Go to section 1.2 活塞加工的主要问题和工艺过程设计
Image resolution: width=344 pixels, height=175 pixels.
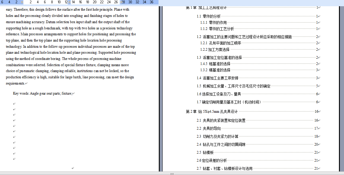pyautogui.click(x=258, y=37)
